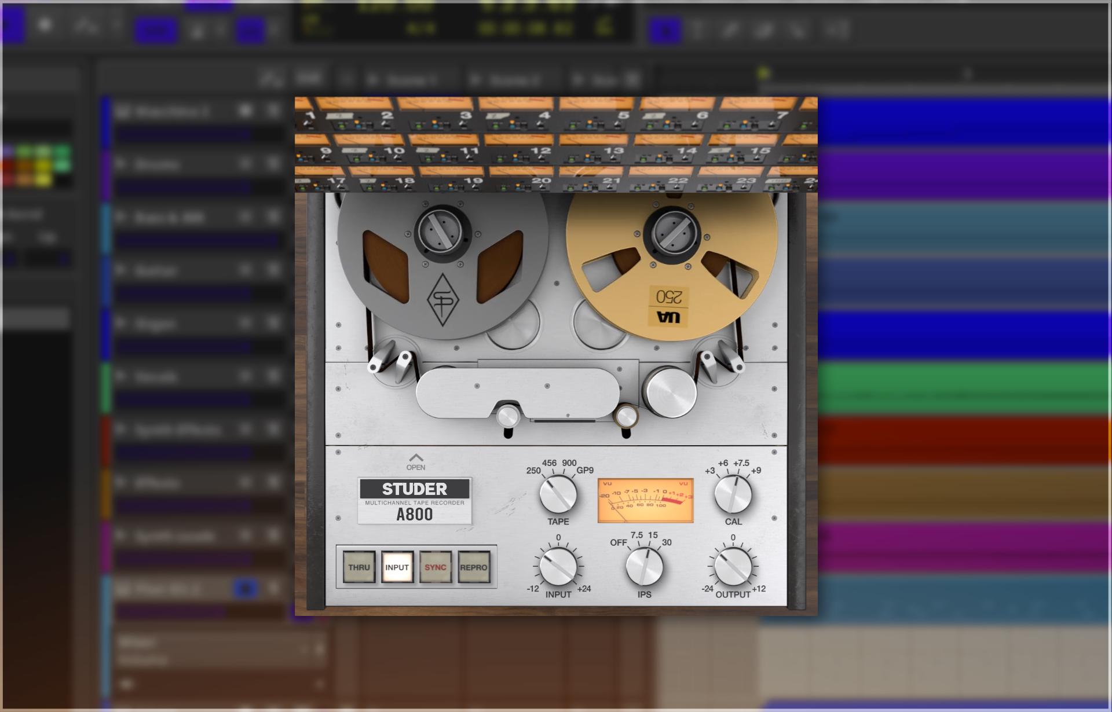Click the track 3 VU meter

pyautogui.click(x=434, y=104)
